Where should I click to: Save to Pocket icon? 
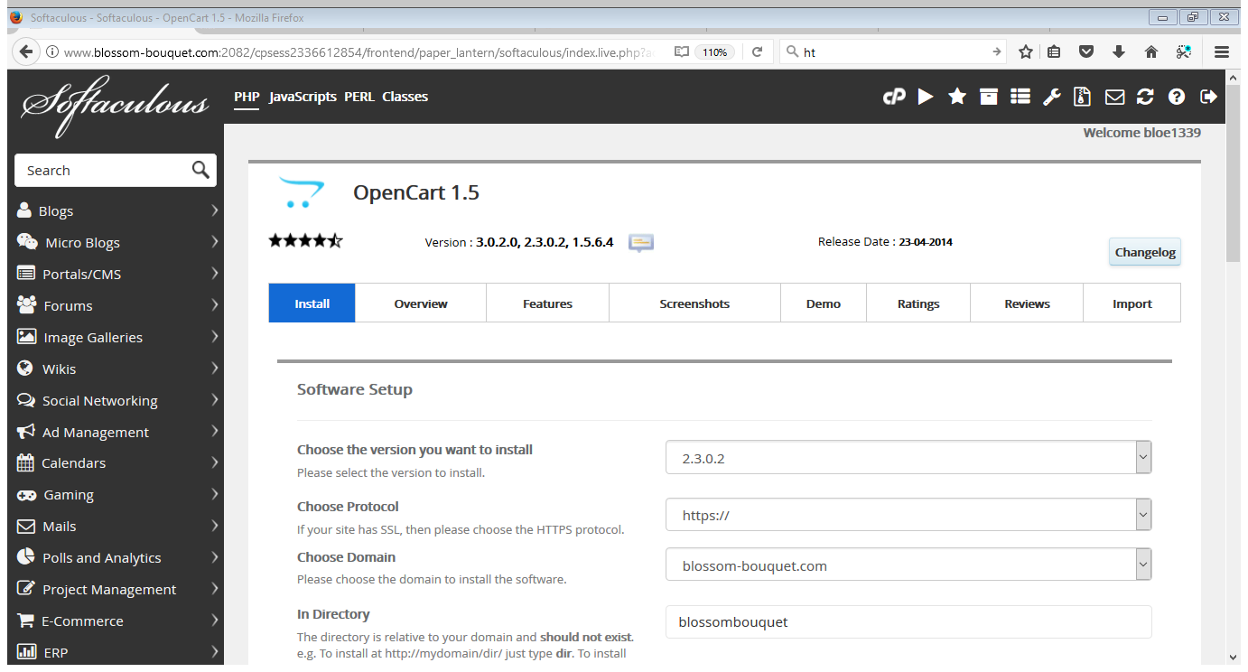tap(1087, 52)
